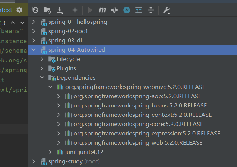Image resolution: width=237 pixels, height=167 pixels.
Task: Expand Lifecycle node
Action: [42, 59]
